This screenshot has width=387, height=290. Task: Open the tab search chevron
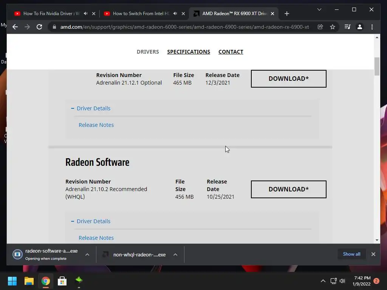[x=319, y=9]
